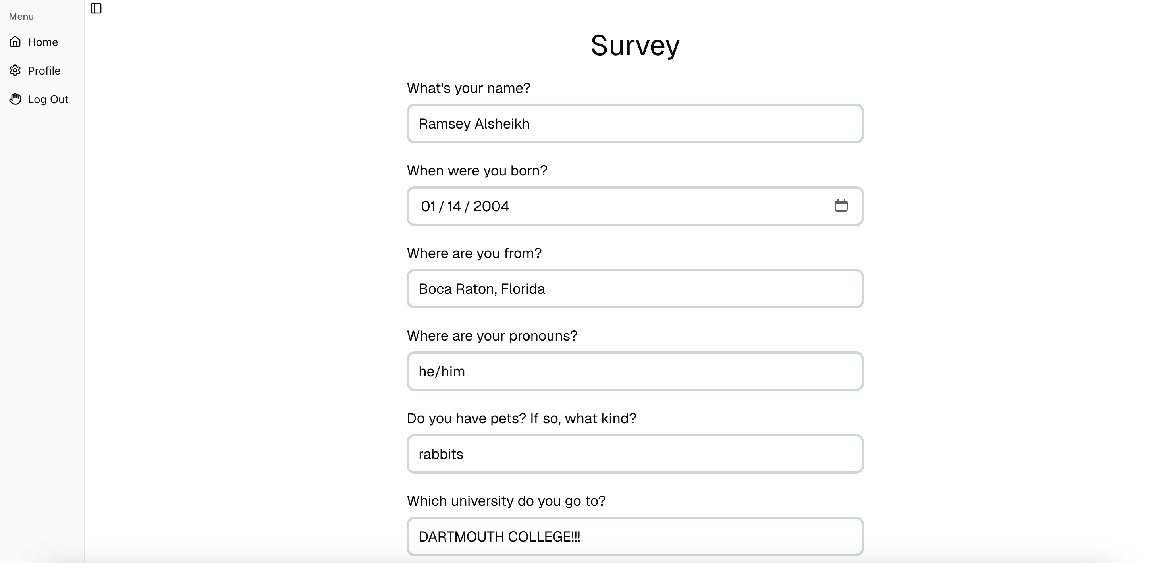The image size is (1157, 563).
Task: Select the year 2004 in birth date
Action: coord(491,206)
